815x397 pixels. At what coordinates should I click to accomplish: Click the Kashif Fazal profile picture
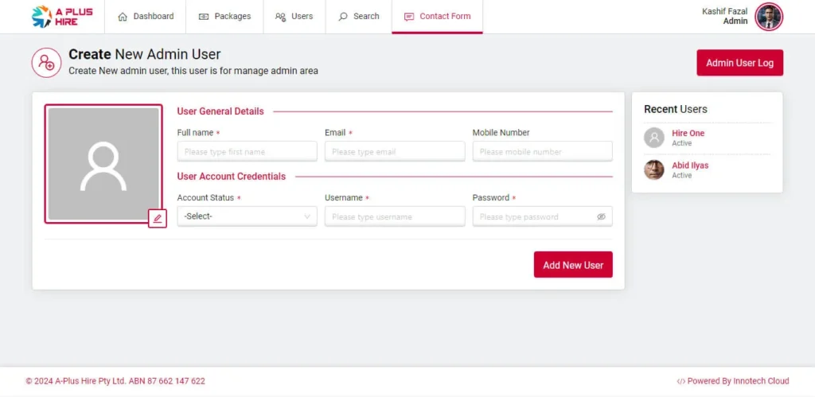[x=769, y=17]
